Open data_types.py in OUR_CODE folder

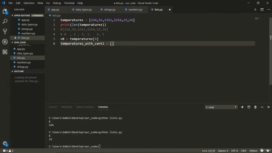28,54
